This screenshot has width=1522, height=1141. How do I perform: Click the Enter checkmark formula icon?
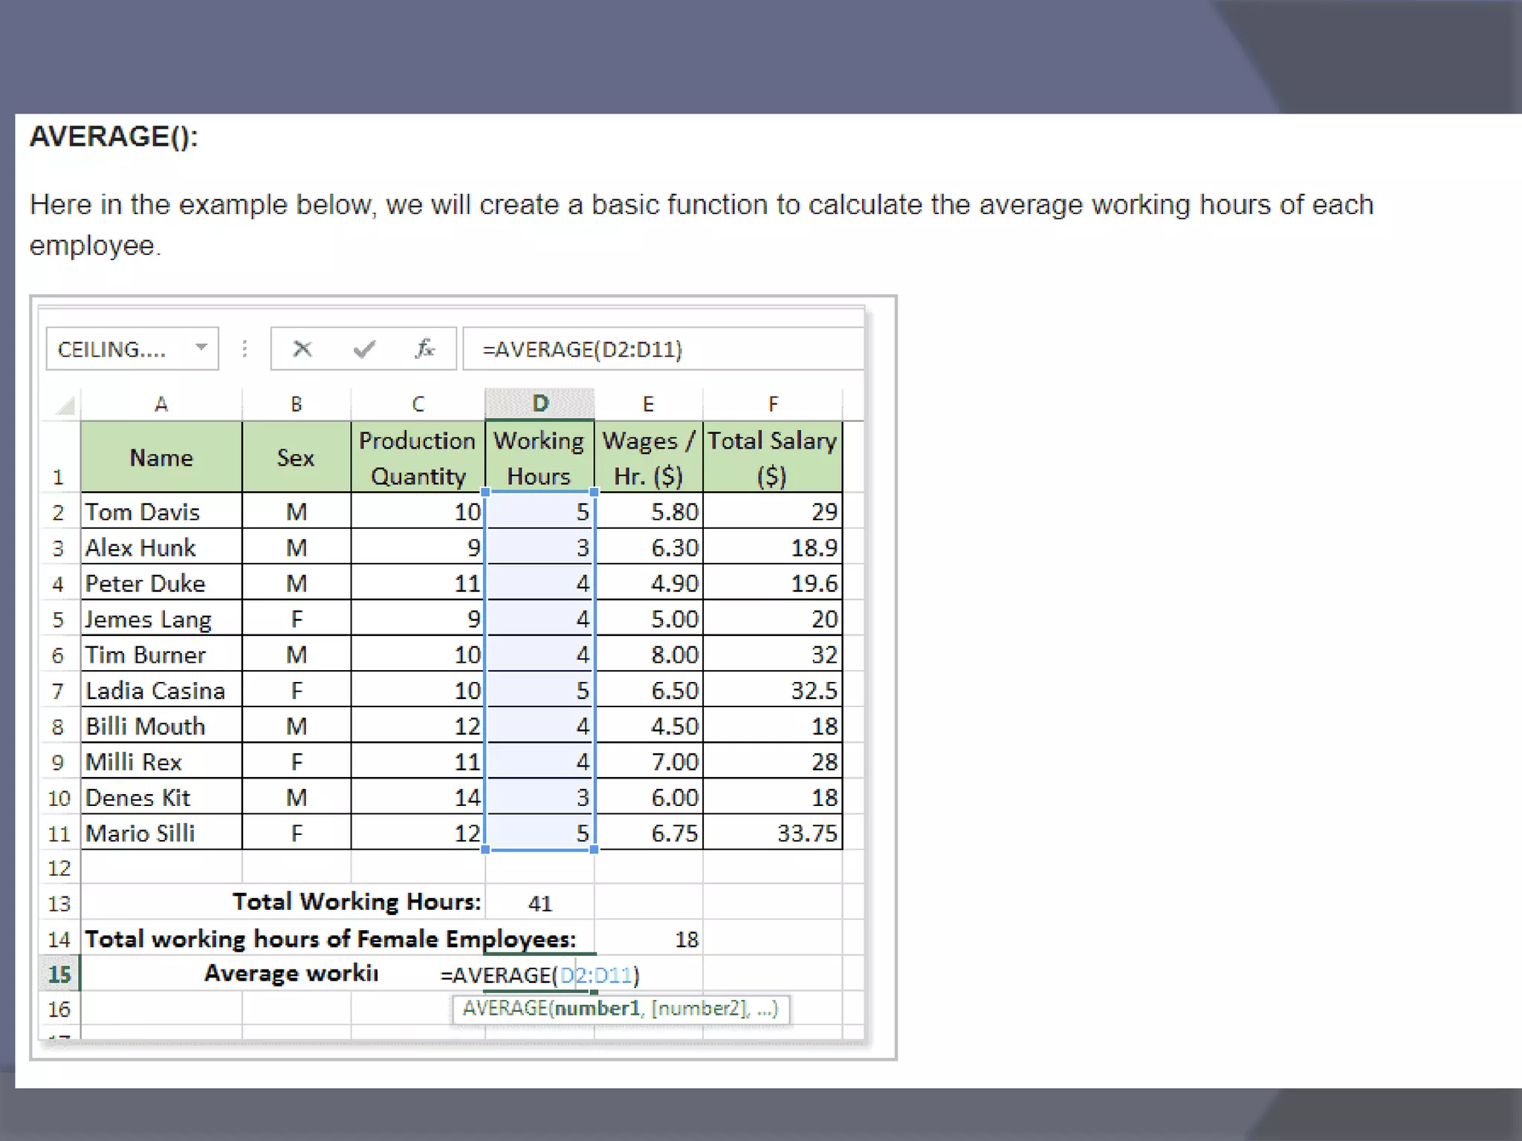pos(364,348)
